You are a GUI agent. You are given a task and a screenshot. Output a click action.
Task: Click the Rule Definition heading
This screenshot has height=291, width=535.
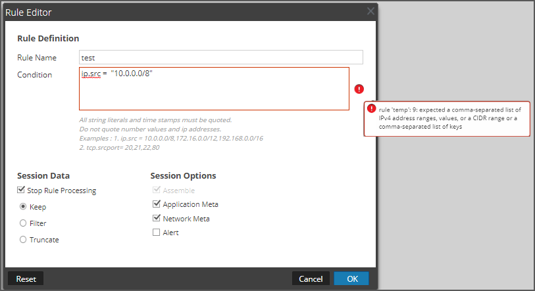coord(48,38)
